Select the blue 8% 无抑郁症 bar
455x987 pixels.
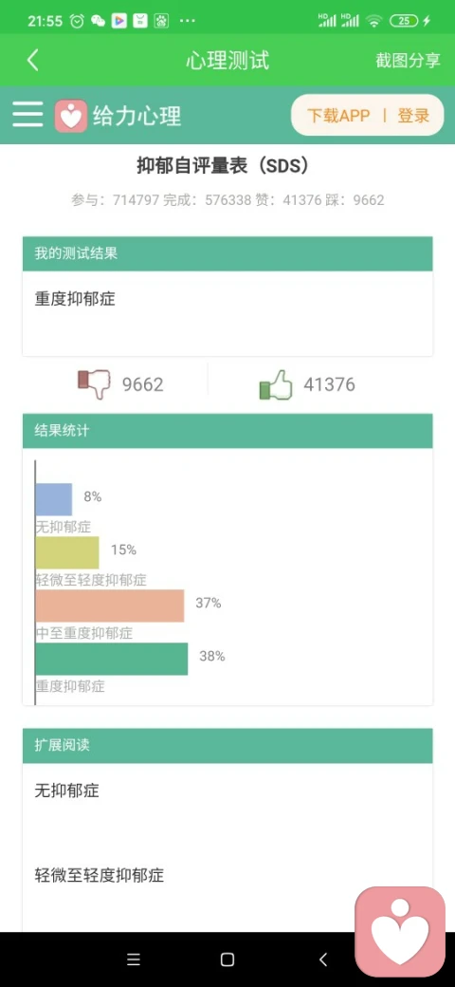54,500
